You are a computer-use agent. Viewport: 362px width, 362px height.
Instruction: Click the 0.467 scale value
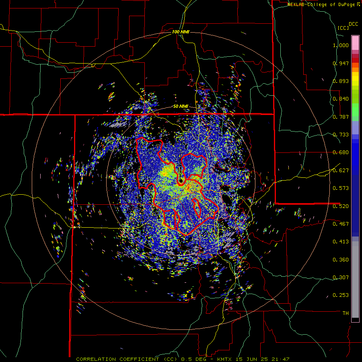pyautogui.click(x=341, y=224)
